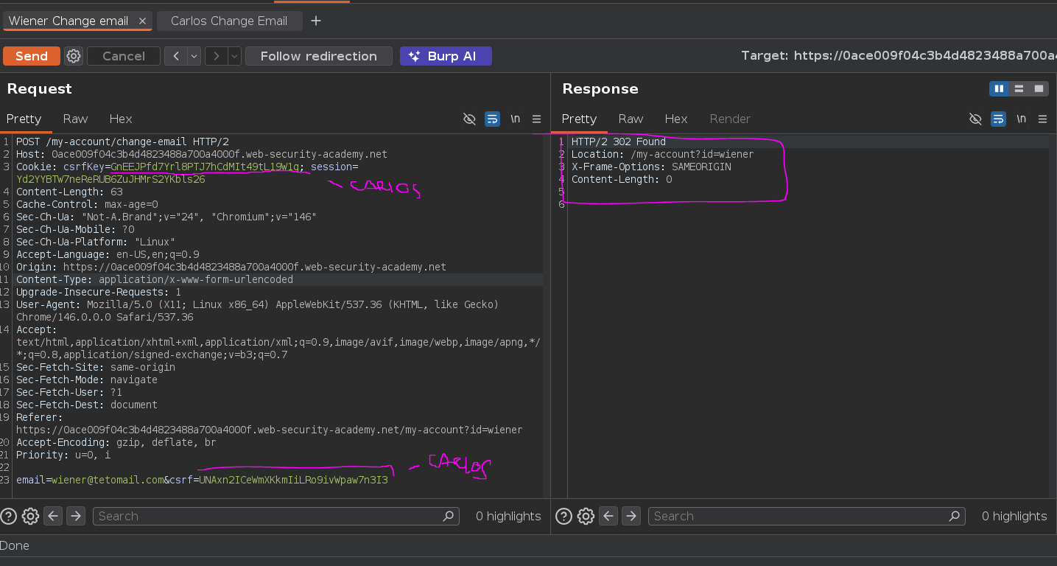1057x566 pixels.
Task: Click the csrf token value in request body
Action: (293, 480)
